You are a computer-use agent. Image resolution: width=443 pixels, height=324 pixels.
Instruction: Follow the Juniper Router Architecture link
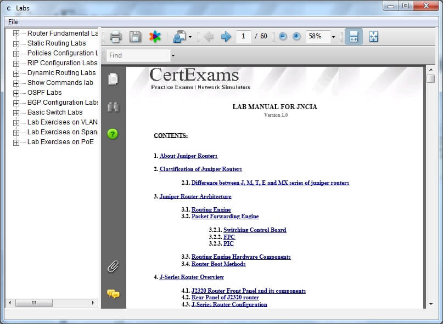pyautogui.click(x=195, y=196)
